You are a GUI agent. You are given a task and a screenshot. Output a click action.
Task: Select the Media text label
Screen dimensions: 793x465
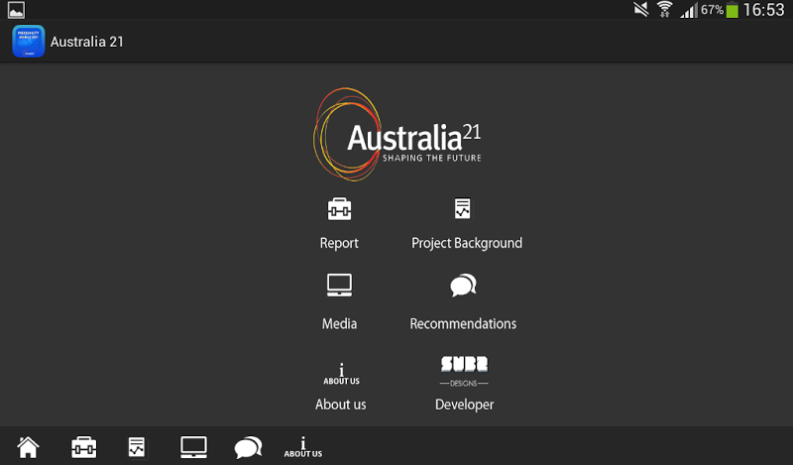[339, 324]
